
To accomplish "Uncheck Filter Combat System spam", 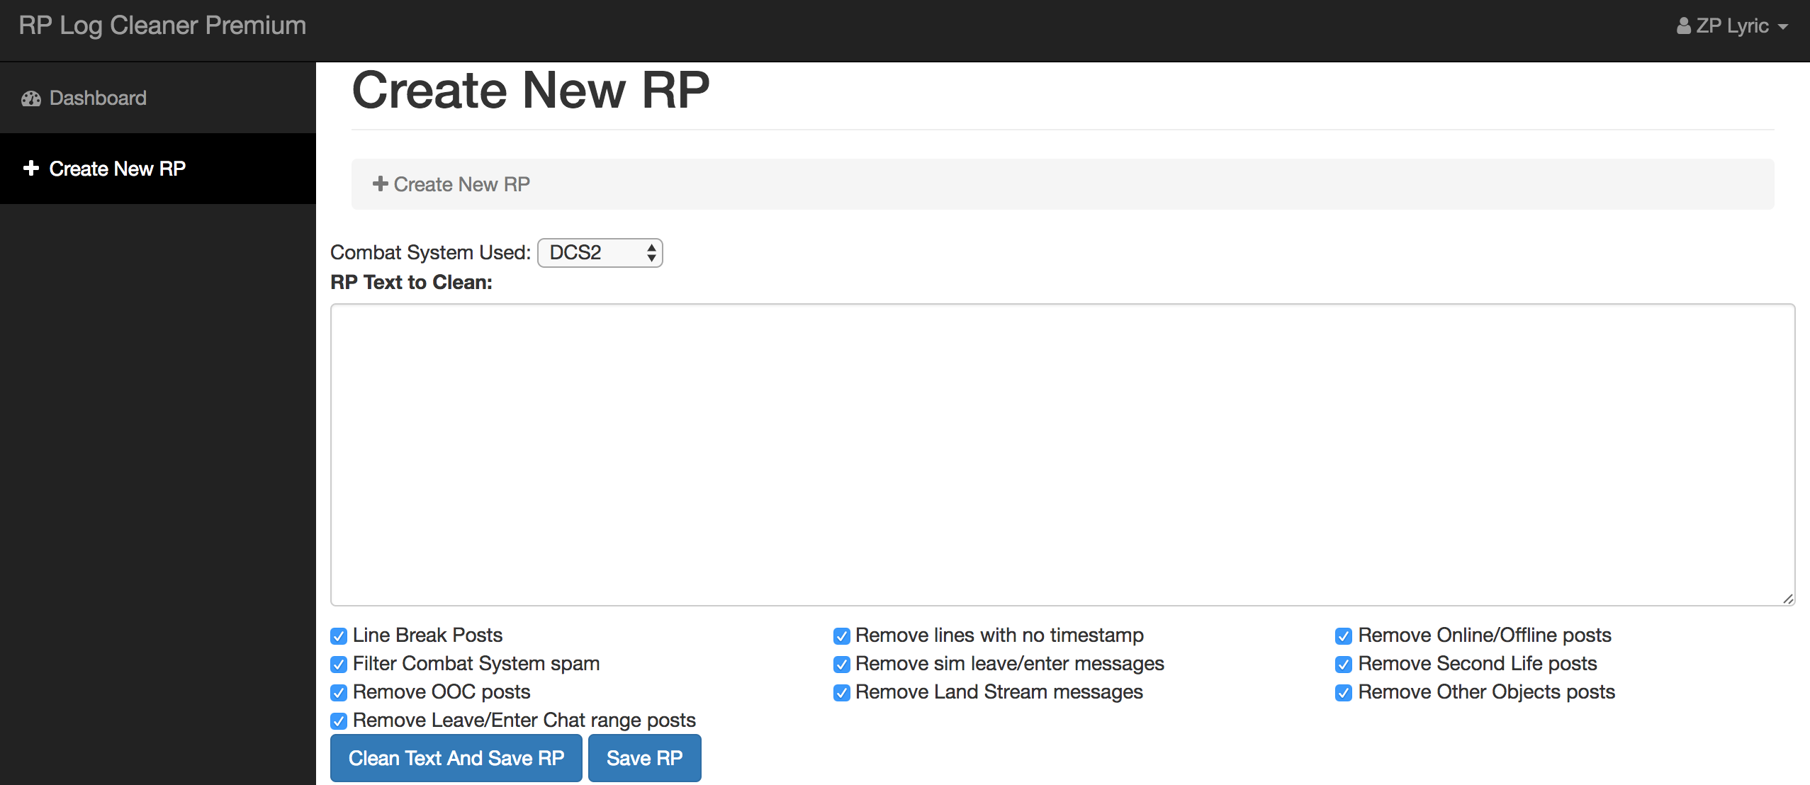I will pos(339,664).
